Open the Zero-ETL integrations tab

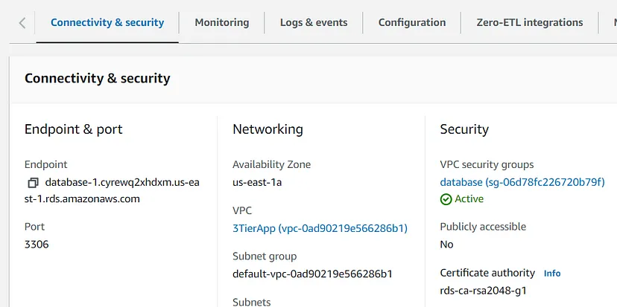tap(530, 22)
